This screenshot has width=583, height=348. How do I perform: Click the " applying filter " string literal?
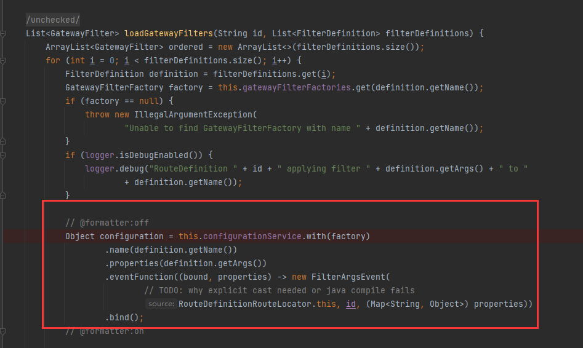[323, 169]
